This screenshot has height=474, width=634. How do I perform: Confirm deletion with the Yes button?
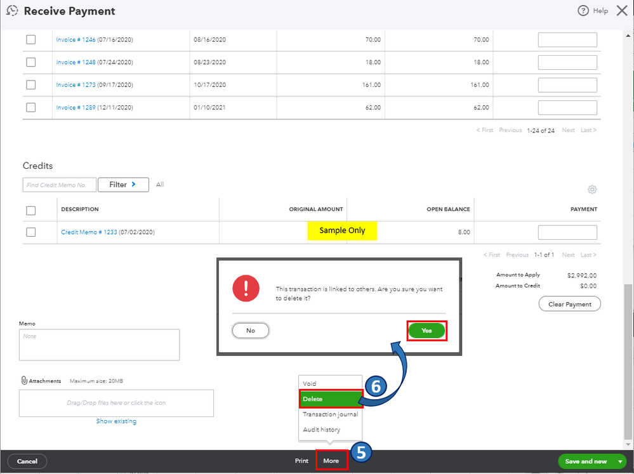(426, 331)
